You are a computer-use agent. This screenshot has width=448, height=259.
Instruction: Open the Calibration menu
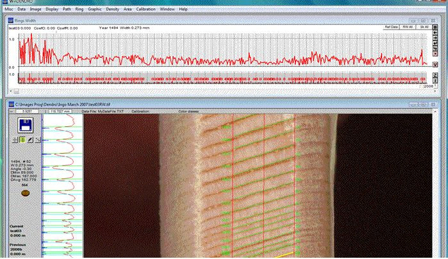(x=145, y=9)
